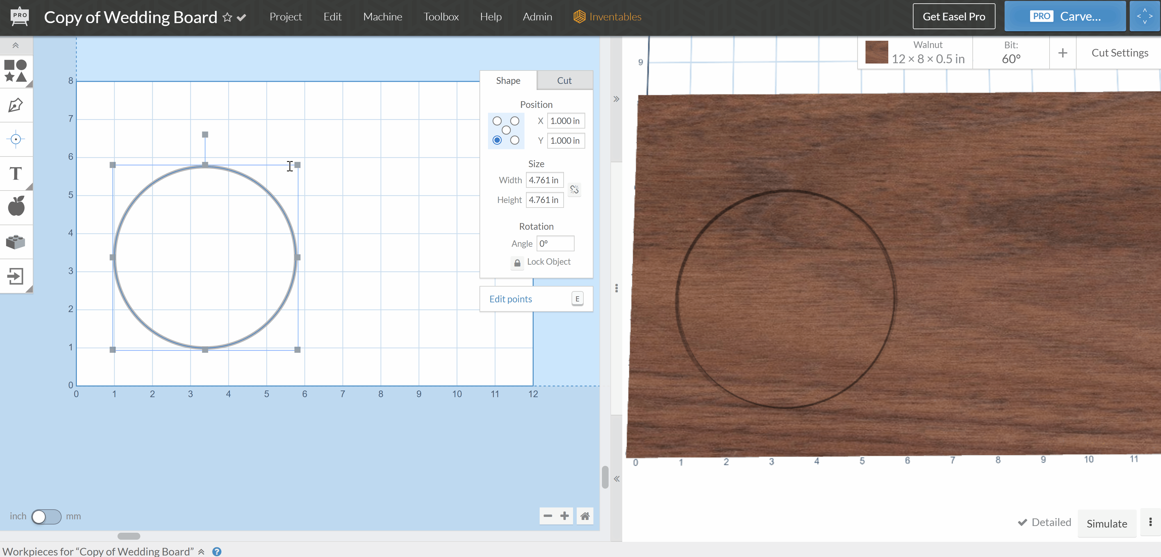Screen dimensions: 1161x557
Task: Select the Pen drawing tool
Action: pos(15,105)
